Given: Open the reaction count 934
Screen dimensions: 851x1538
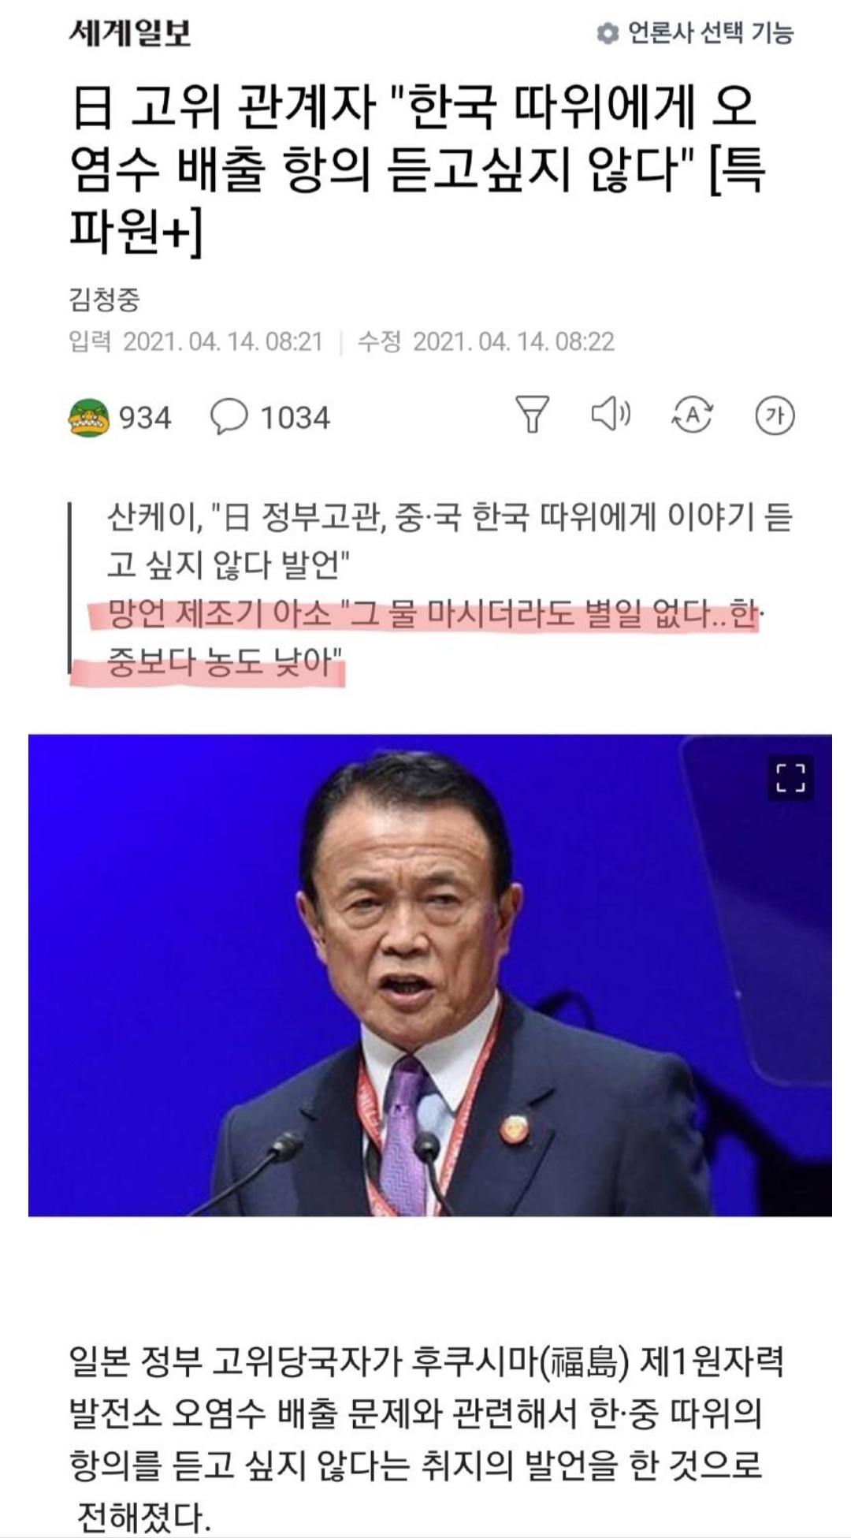Looking at the screenshot, I should pos(145,418).
